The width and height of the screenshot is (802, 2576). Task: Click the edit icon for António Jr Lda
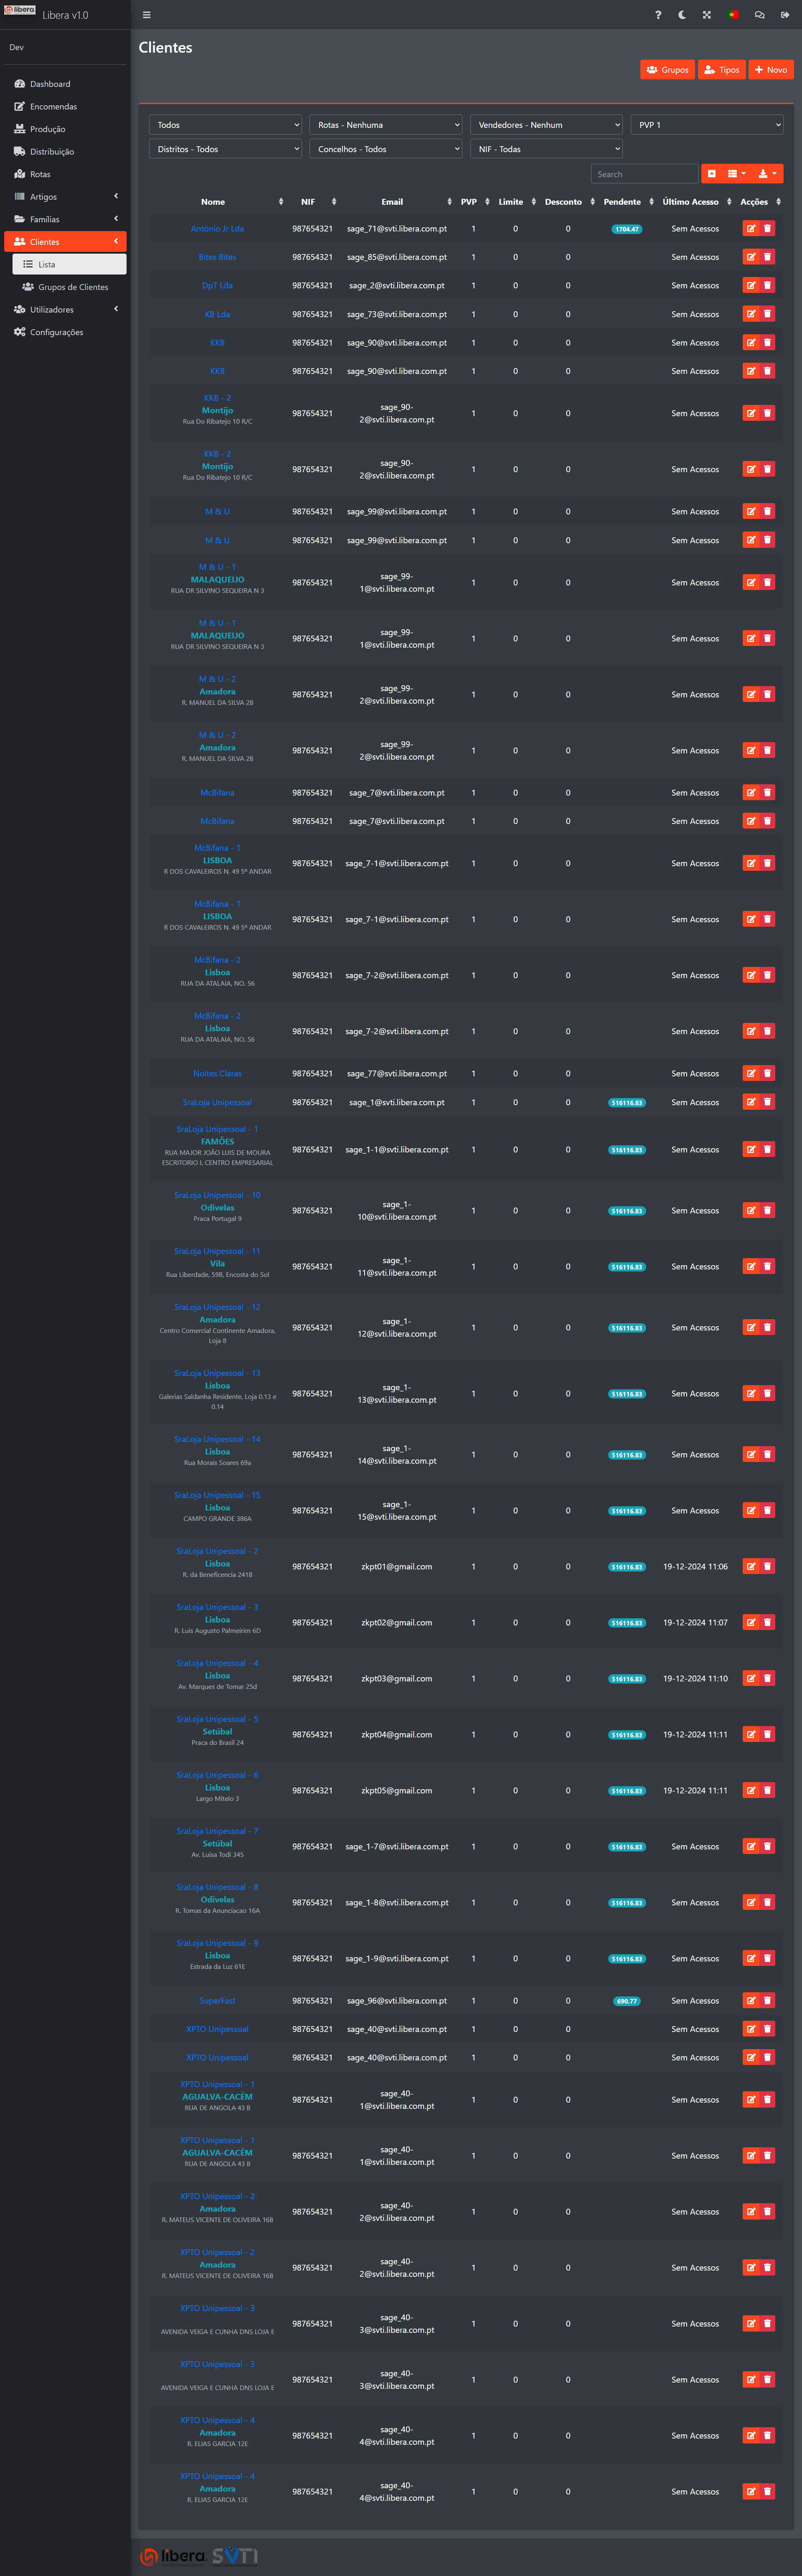coord(751,229)
